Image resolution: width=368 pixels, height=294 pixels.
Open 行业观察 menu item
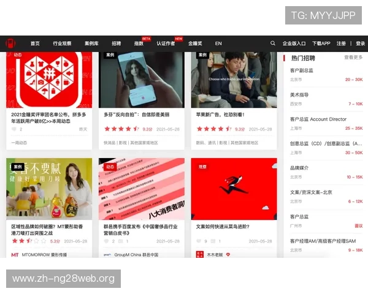(62, 43)
